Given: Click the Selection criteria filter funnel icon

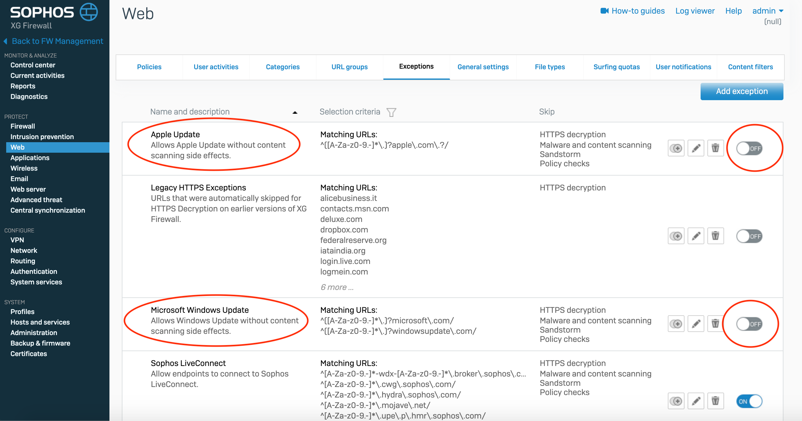Looking at the screenshot, I should 391,112.
